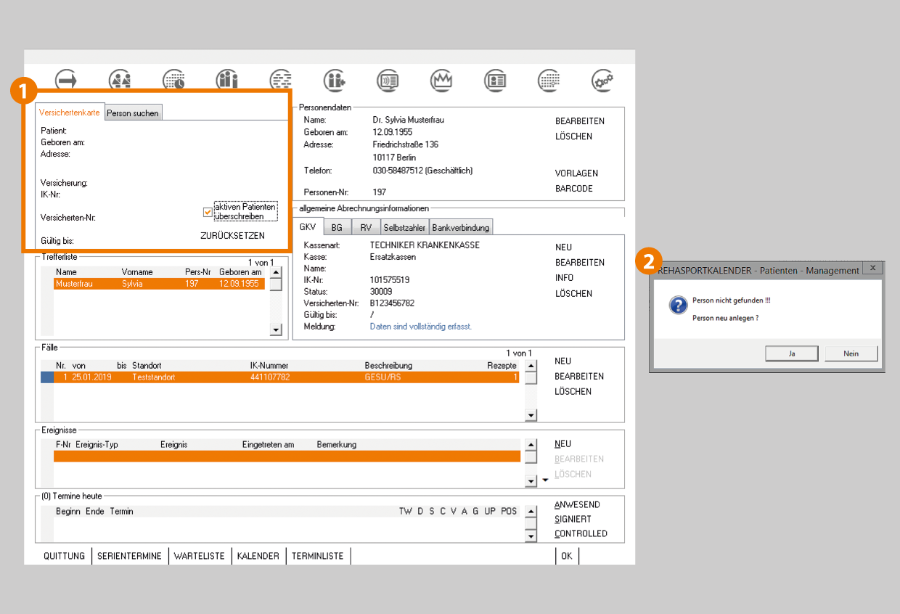900x614 pixels.
Task: Open the ID card toolbar icon
Action: point(496,80)
